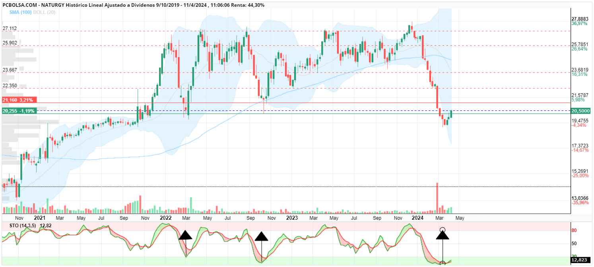Click the 25,902 level label
This screenshot has height=267, width=594.
(x=10, y=43)
